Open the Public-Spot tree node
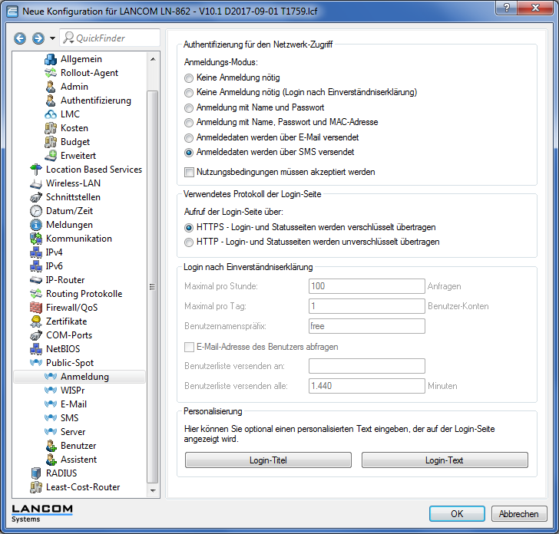 pos(69,363)
